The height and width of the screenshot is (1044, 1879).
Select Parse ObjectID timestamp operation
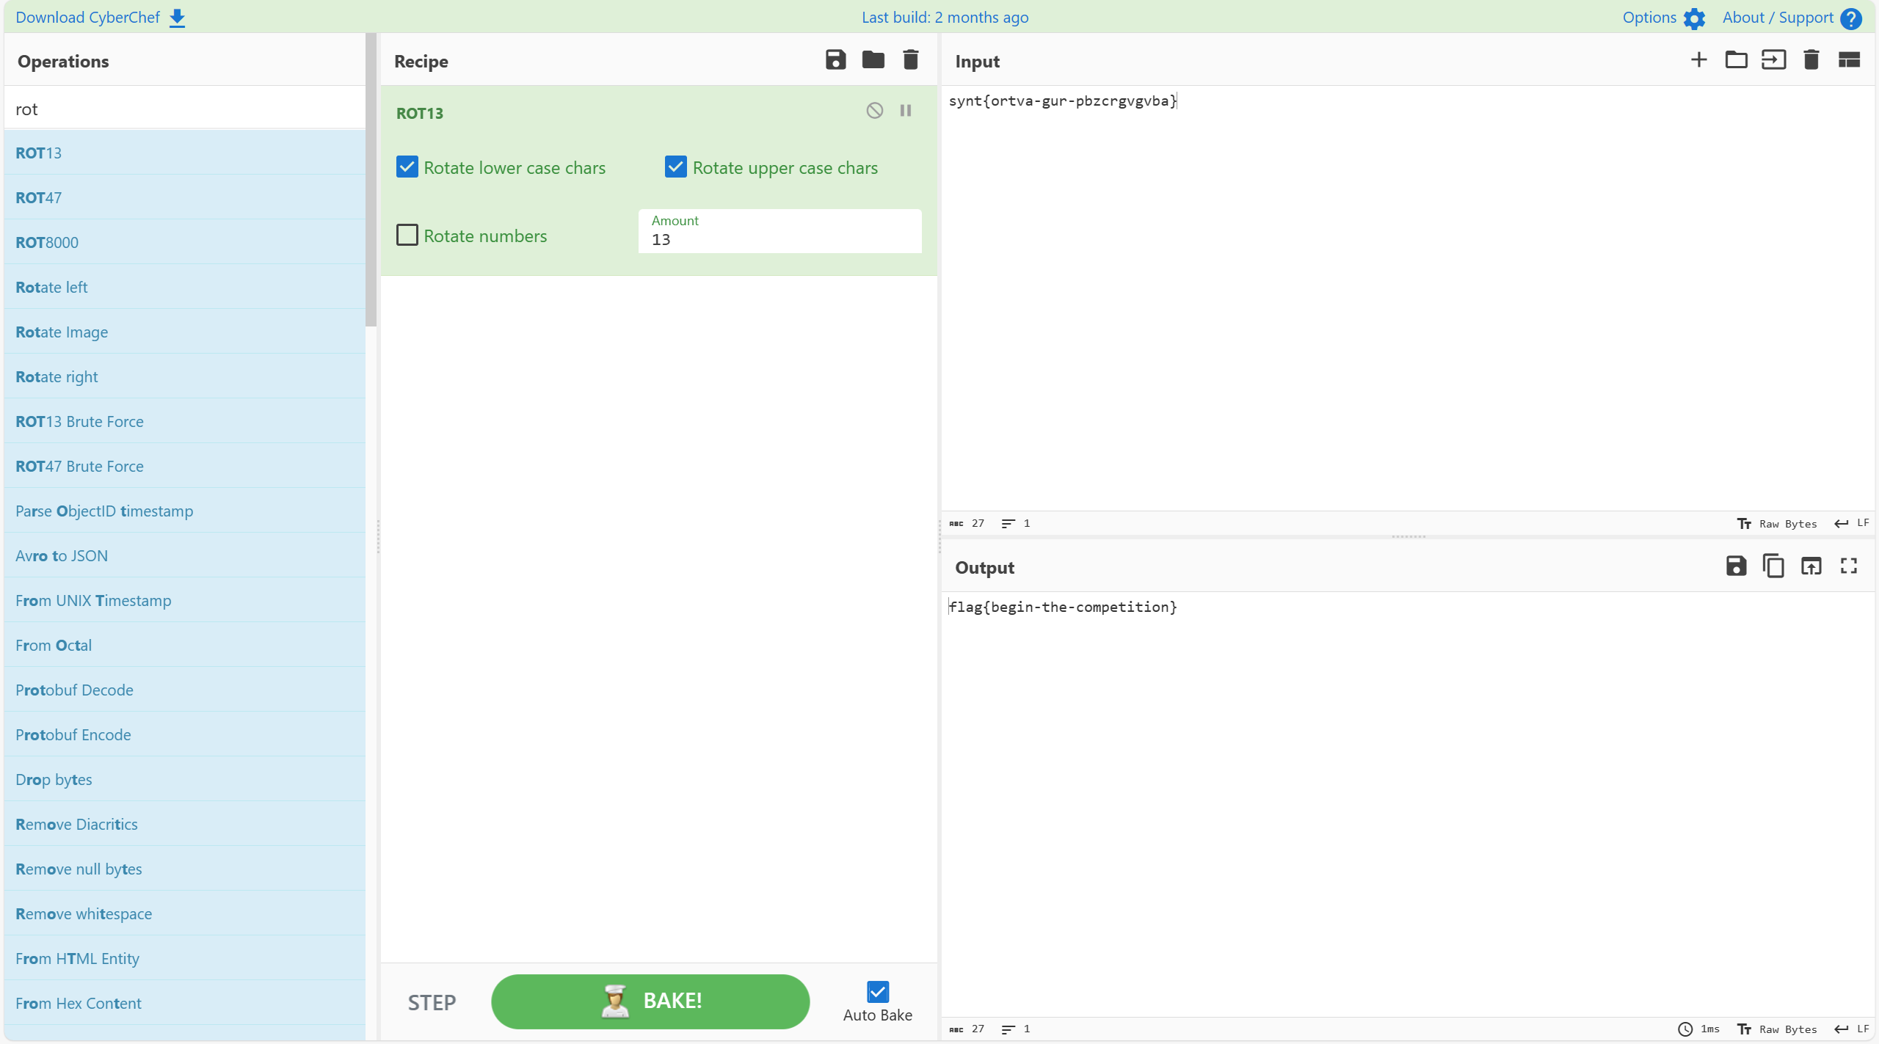184,511
